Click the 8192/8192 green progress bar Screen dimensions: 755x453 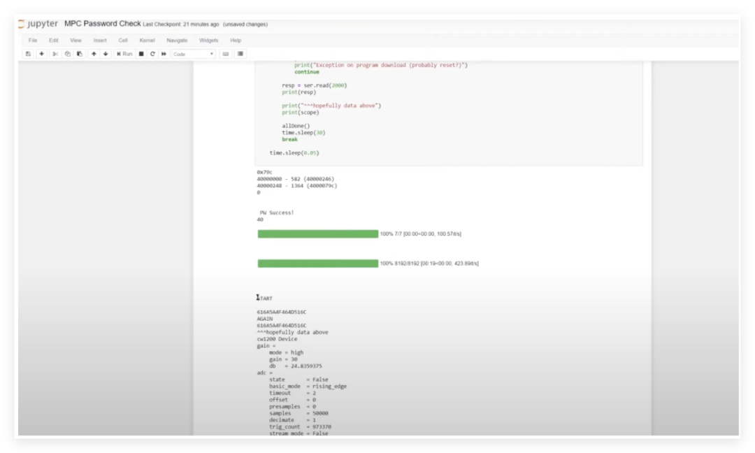[317, 264]
